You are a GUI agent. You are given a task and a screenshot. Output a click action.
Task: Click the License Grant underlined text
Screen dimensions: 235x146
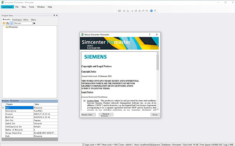click(x=93, y=101)
